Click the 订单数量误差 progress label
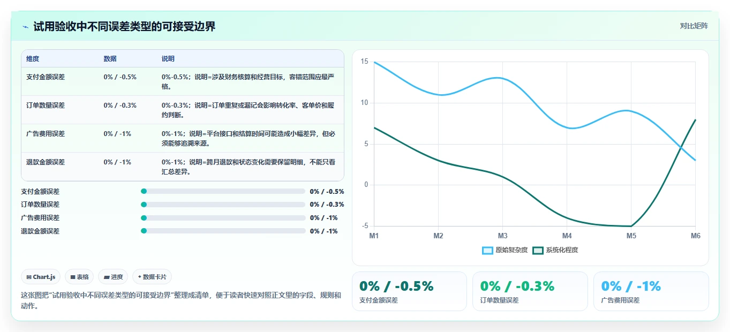This screenshot has height=332, width=730. coord(40,205)
